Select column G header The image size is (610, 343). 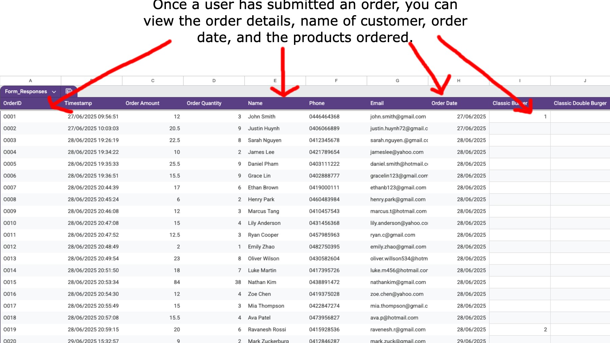point(397,81)
